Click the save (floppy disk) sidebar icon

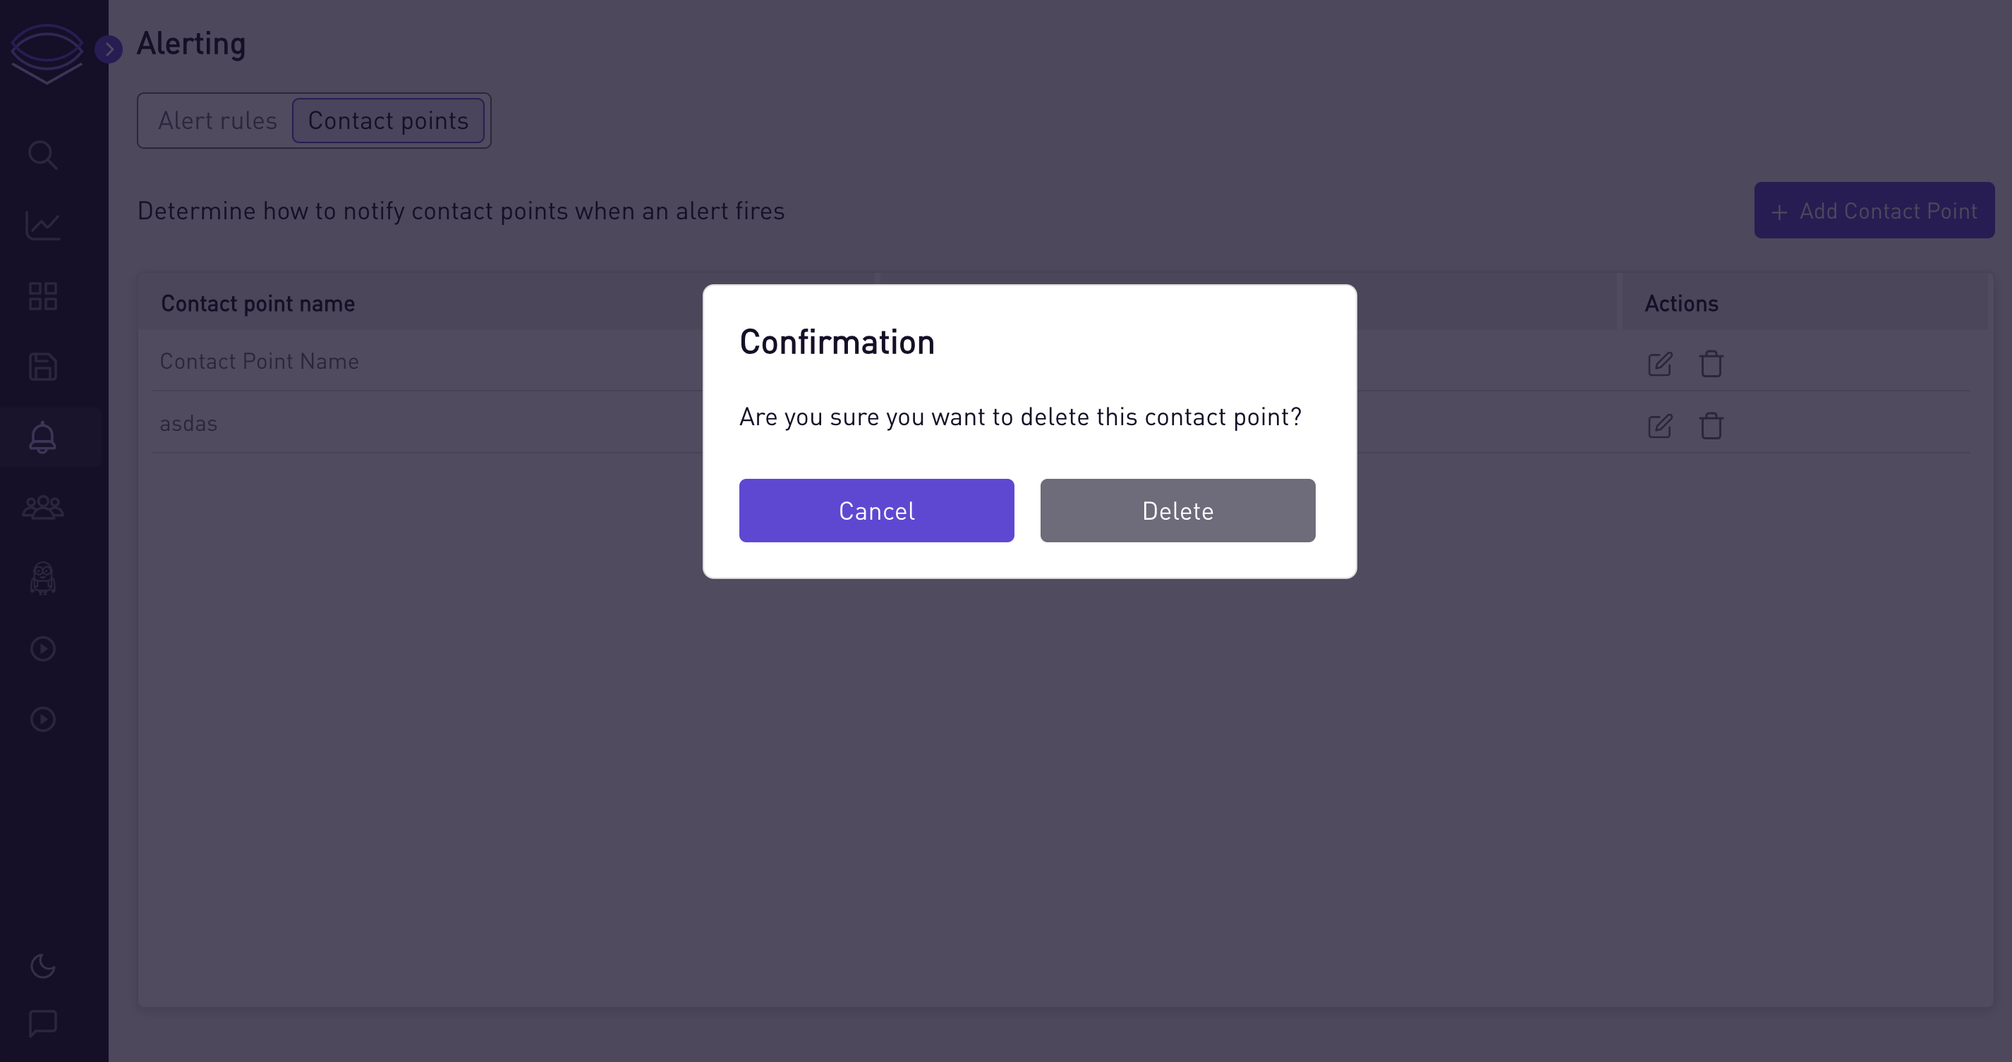[x=43, y=365]
